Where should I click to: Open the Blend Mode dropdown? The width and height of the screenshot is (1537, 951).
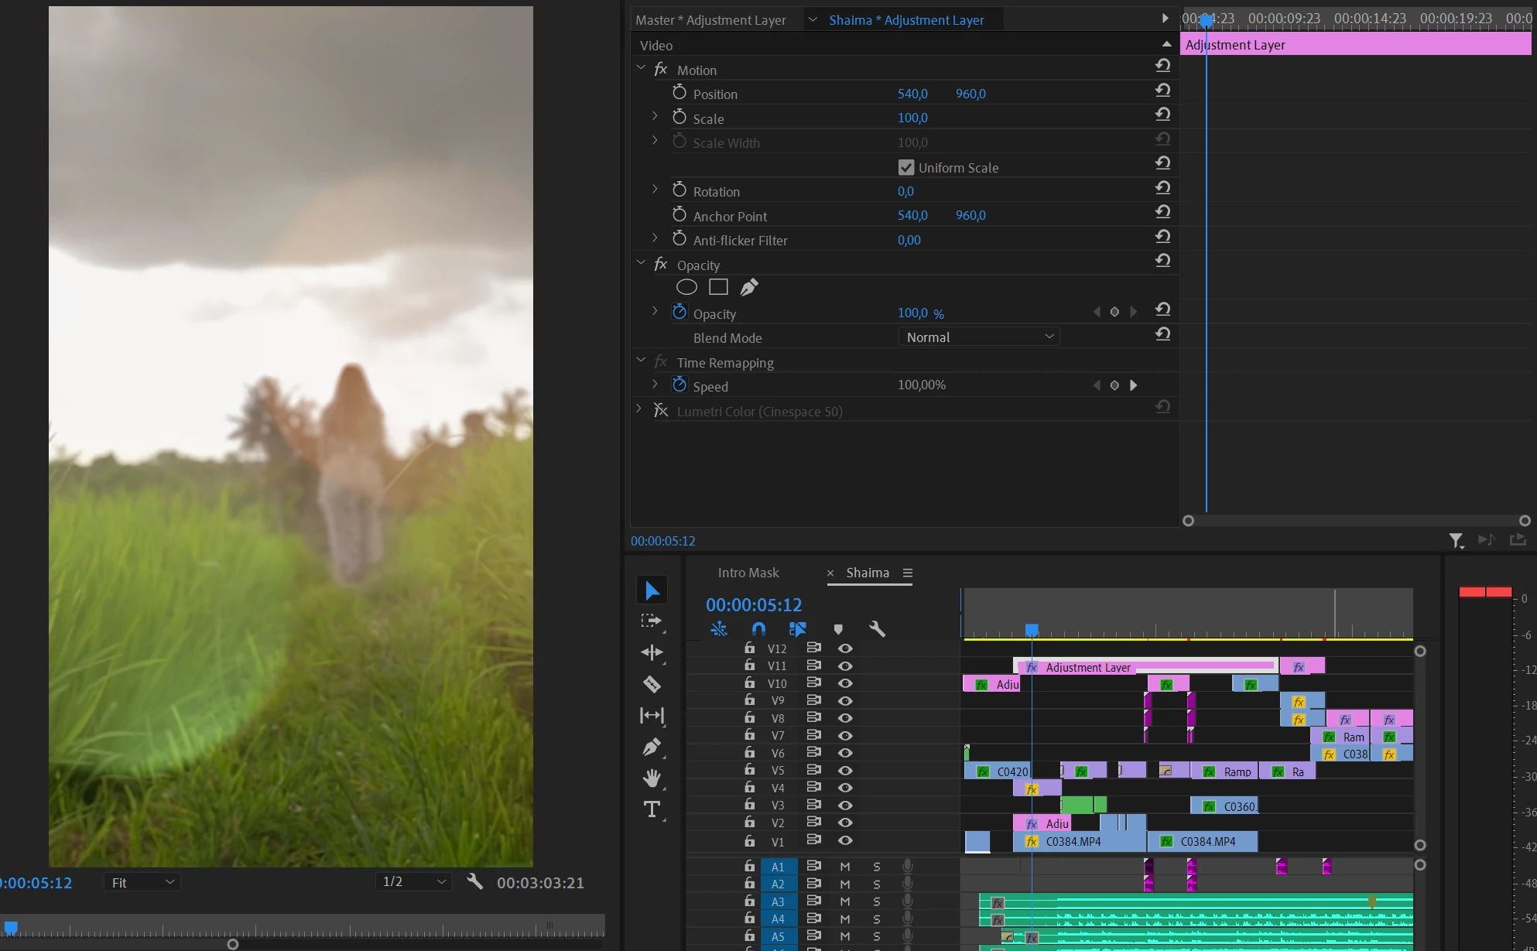(979, 337)
